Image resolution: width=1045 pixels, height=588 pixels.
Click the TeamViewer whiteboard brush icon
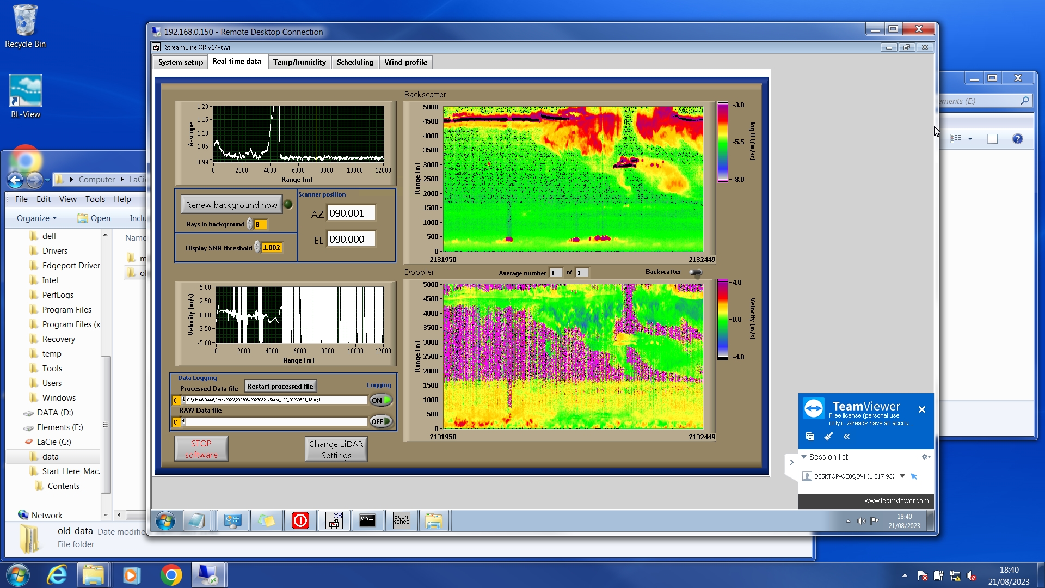coord(828,437)
